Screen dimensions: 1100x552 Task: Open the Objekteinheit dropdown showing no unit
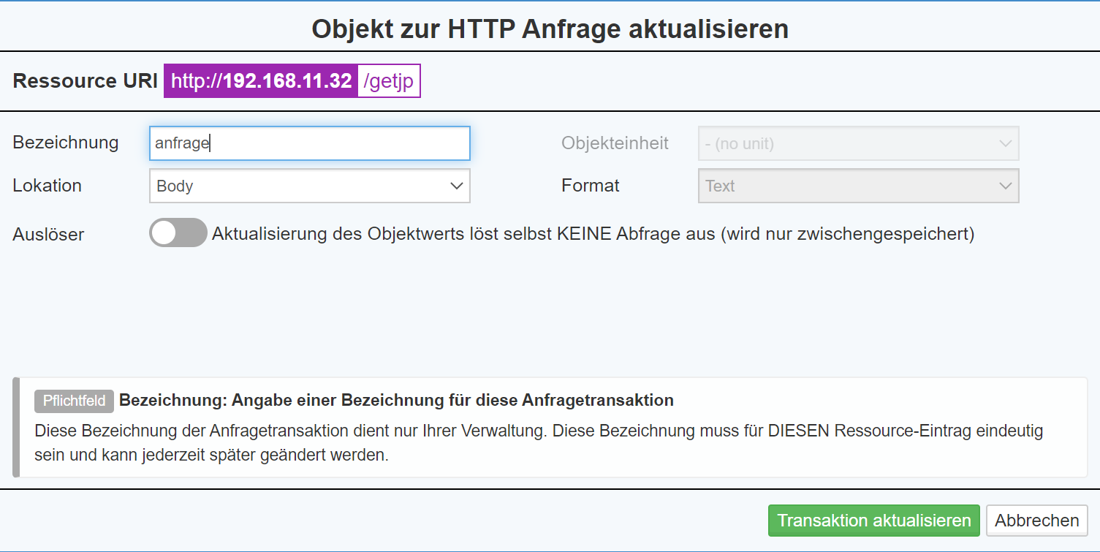click(858, 144)
